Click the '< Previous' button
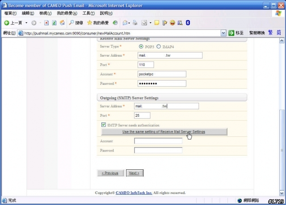This screenshot has height=205, width=286. [110, 173]
